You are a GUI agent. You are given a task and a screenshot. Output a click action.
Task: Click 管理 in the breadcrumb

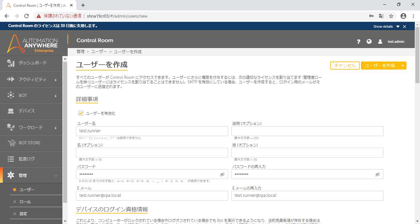tap(81, 52)
